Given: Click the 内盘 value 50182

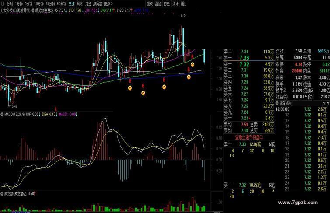Looking at the screenshot, I should click(x=324, y=70).
